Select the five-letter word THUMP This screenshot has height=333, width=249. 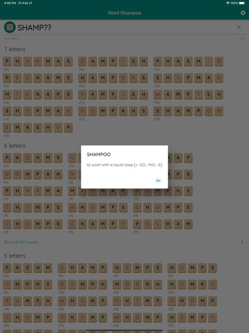[83, 318]
